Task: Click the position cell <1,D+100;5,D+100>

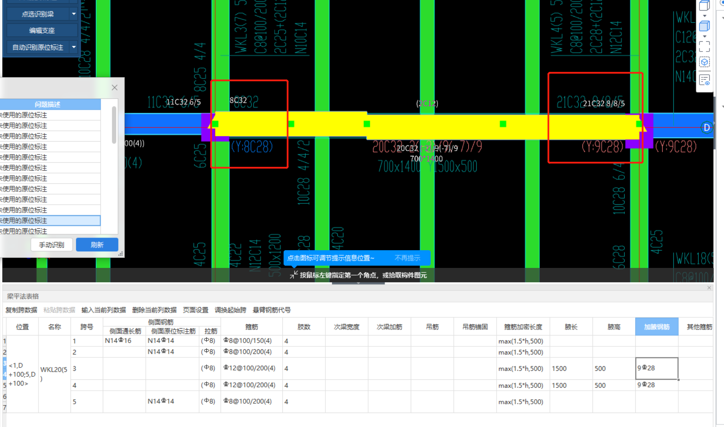Action: pyautogui.click(x=22, y=374)
